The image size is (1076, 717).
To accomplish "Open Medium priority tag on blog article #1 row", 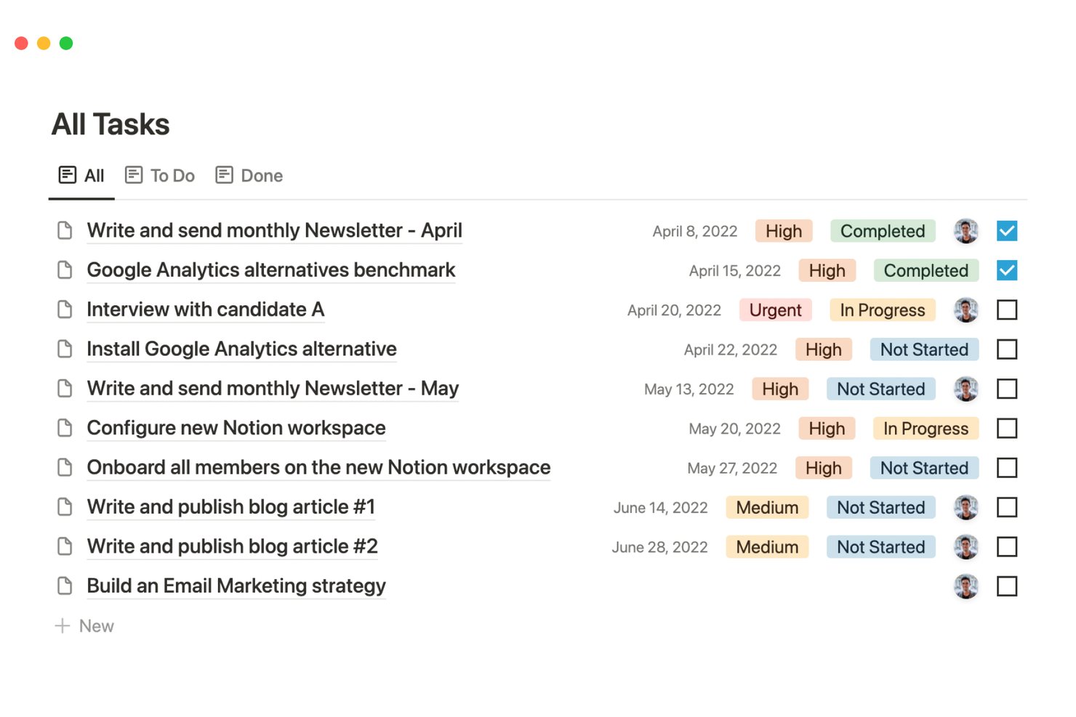I will click(767, 507).
